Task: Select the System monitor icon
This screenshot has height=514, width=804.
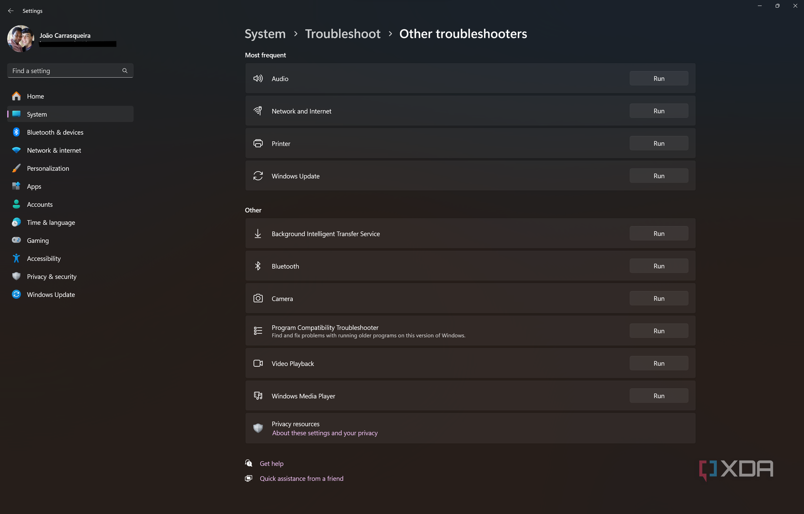Action: [17, 114]
